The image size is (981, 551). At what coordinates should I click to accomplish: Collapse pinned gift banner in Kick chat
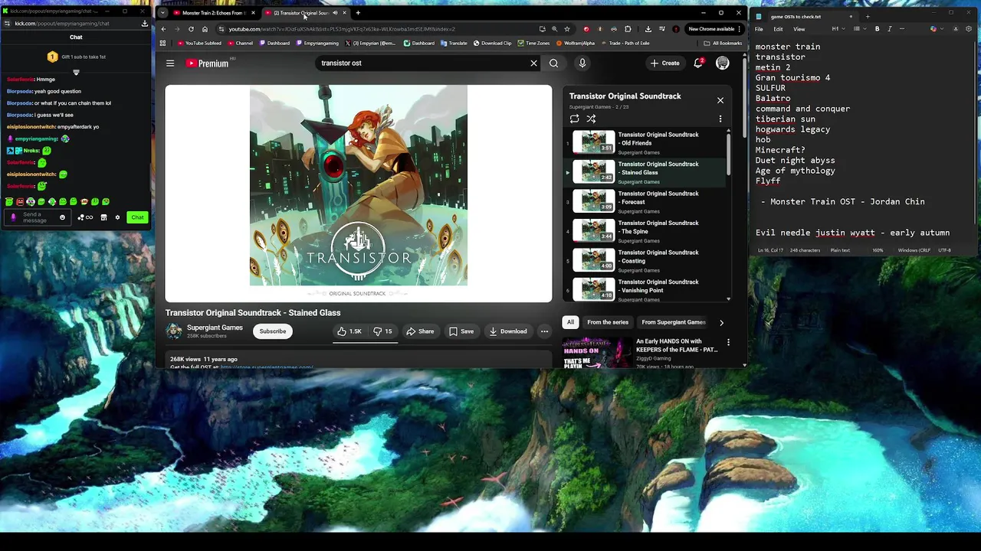point(76,73)
